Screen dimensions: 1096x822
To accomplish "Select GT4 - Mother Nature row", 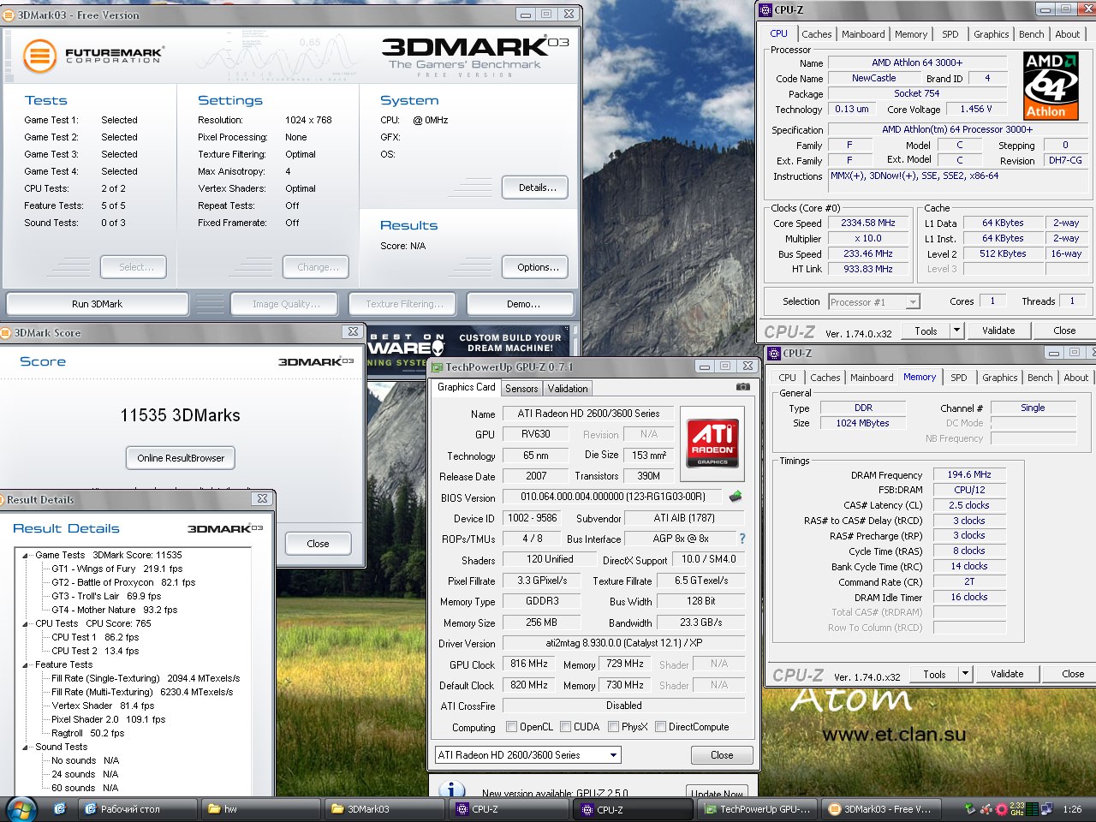I will click(x=114, y=610).
